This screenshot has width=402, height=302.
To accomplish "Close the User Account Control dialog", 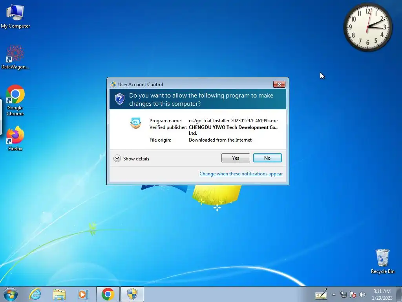I will coord(279,84).
